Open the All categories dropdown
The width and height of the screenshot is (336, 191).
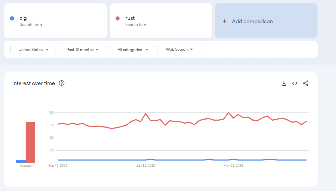pos(132,50)
